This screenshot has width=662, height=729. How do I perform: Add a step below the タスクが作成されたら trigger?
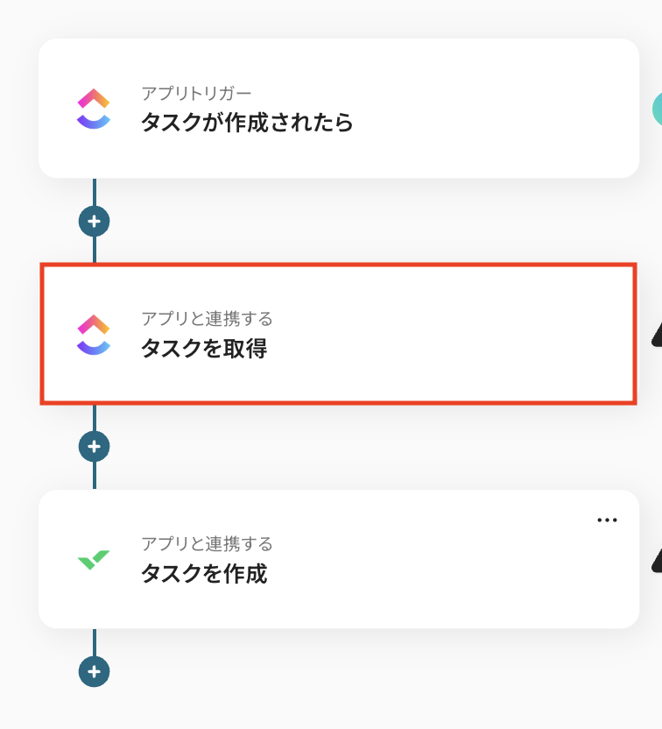94,220
